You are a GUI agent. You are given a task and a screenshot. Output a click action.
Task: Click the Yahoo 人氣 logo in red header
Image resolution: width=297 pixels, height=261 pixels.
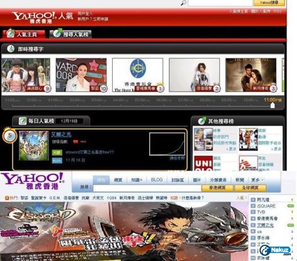click(x=42, y=18)
